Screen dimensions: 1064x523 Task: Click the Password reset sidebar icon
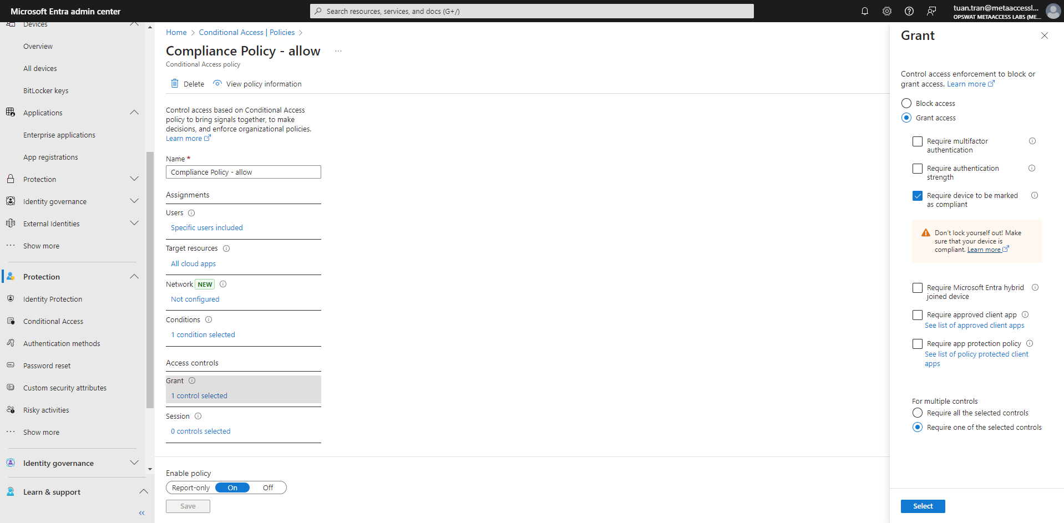point(11,365)
